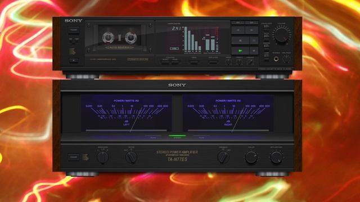Screen dimensions: 360x202
Task: Turn the cassette deck's large volume knob
Action: pyautogui.click(x=281, y=35)
